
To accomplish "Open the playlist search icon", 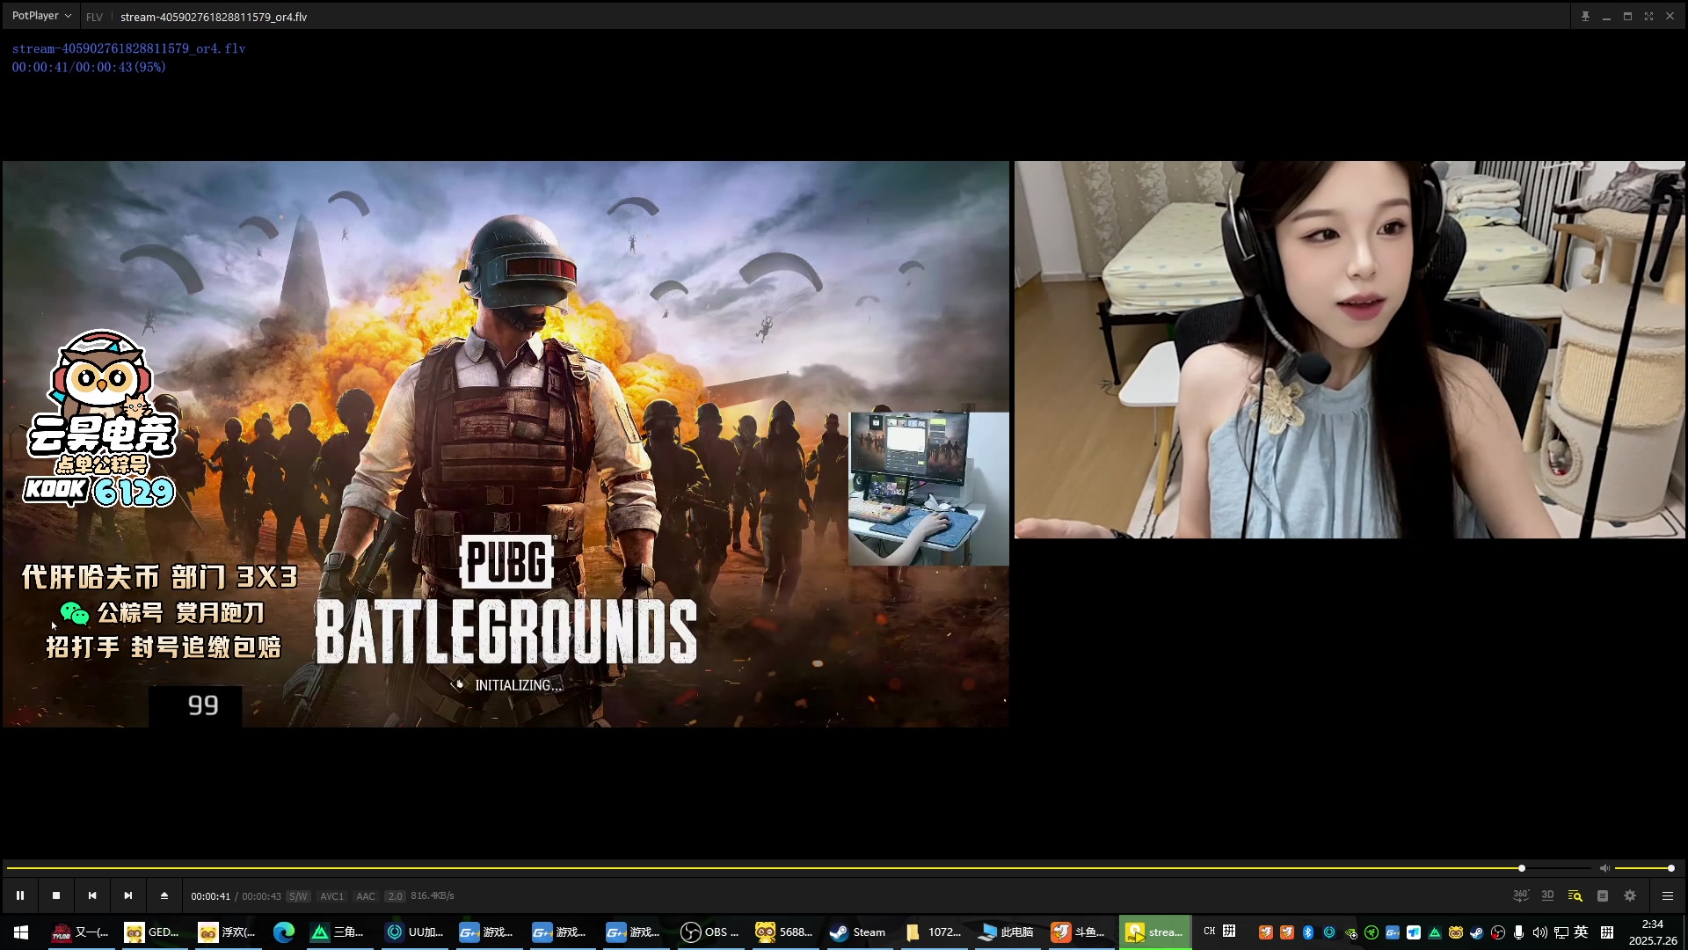I will click(1575, 895).
